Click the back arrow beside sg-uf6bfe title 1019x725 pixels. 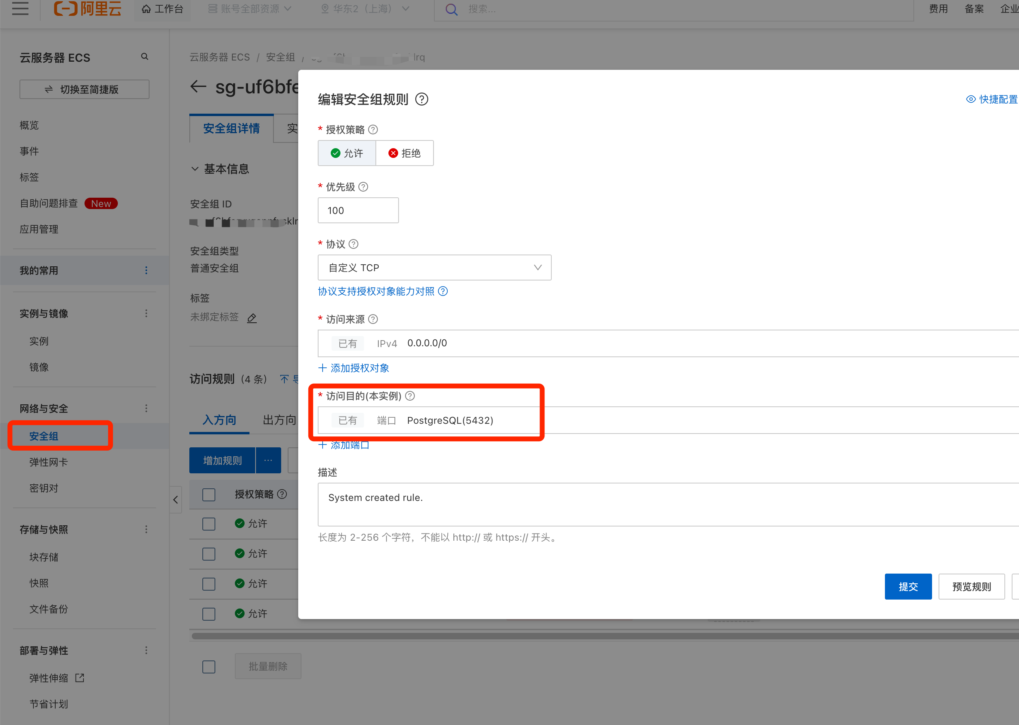[198, 86]
